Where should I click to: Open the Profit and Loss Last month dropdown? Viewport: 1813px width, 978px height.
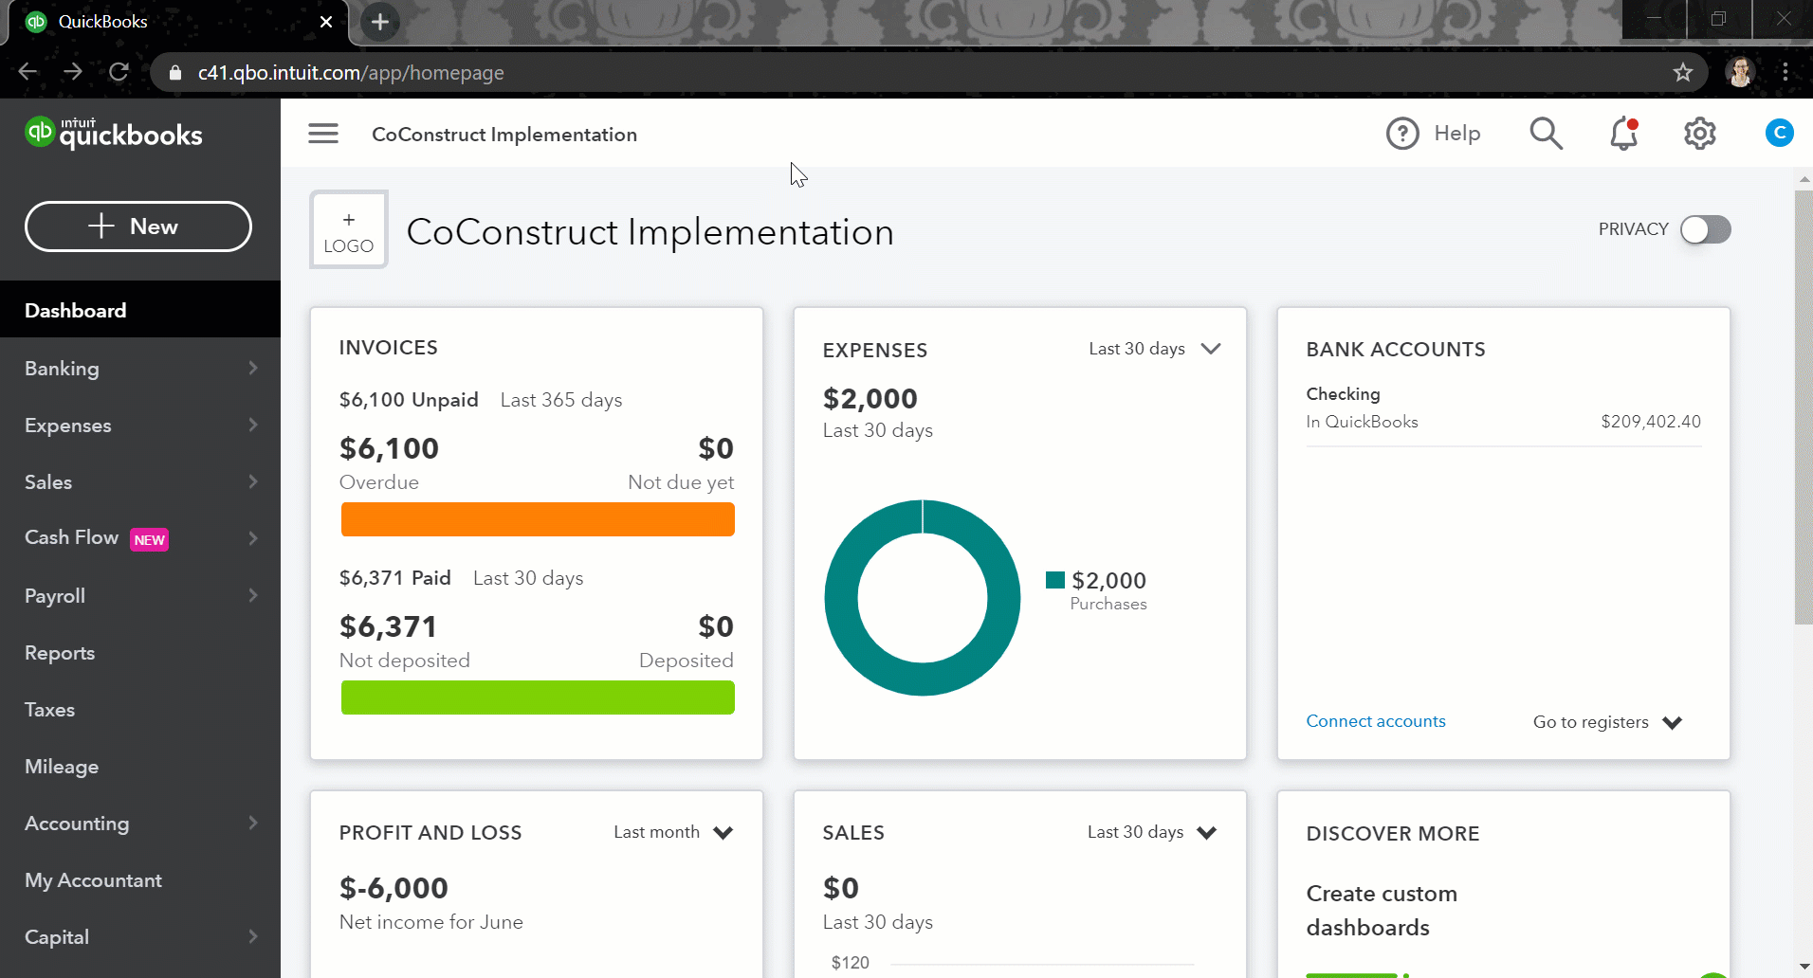[x=673, y=832]
